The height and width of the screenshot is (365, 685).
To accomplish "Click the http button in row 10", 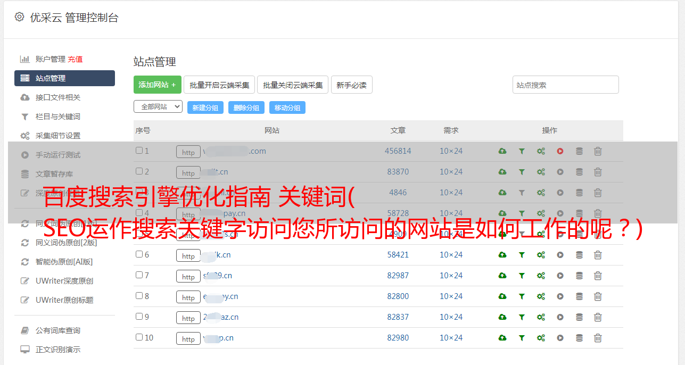I will click(188, 338).
